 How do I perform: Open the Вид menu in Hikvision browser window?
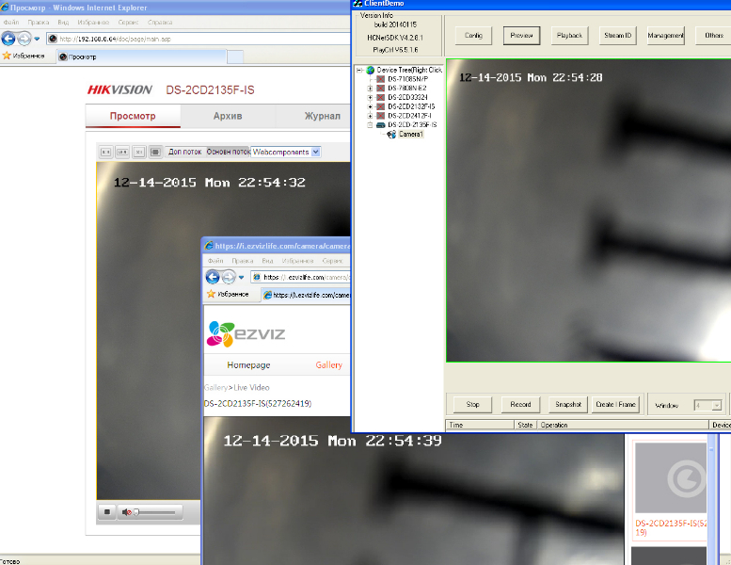63,22
